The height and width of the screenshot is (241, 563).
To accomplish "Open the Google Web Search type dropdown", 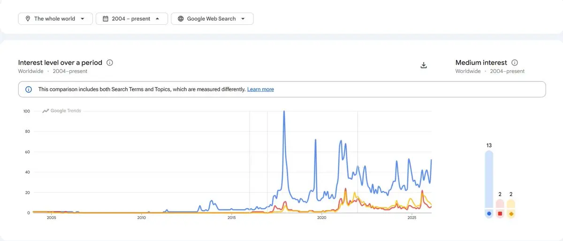I will tap(243, 19).
